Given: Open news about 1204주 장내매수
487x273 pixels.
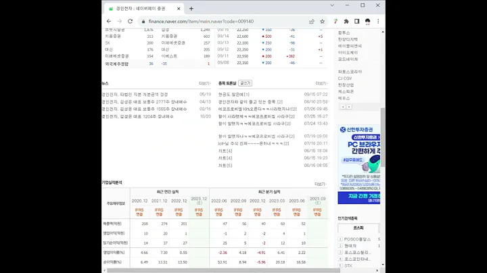Looking at the screenshot, I should coord(137,117).
